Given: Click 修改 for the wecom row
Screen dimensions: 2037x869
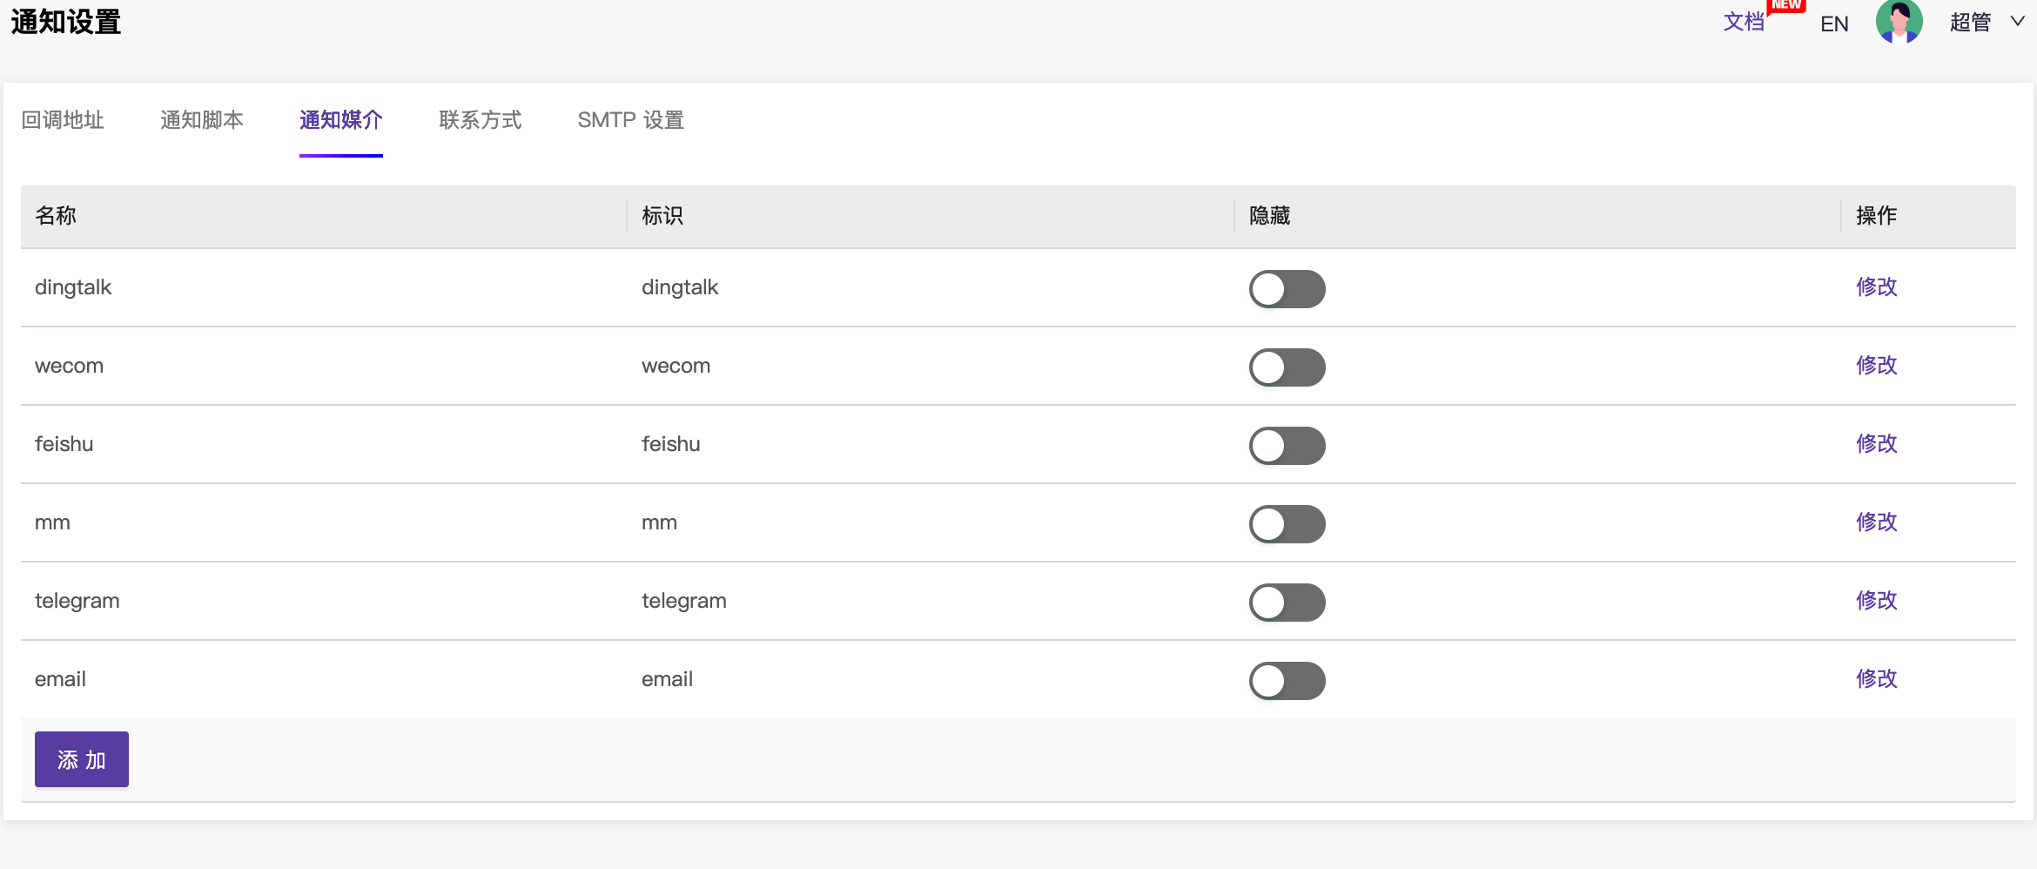Looking at the screenshot, I should (1877, 366).
